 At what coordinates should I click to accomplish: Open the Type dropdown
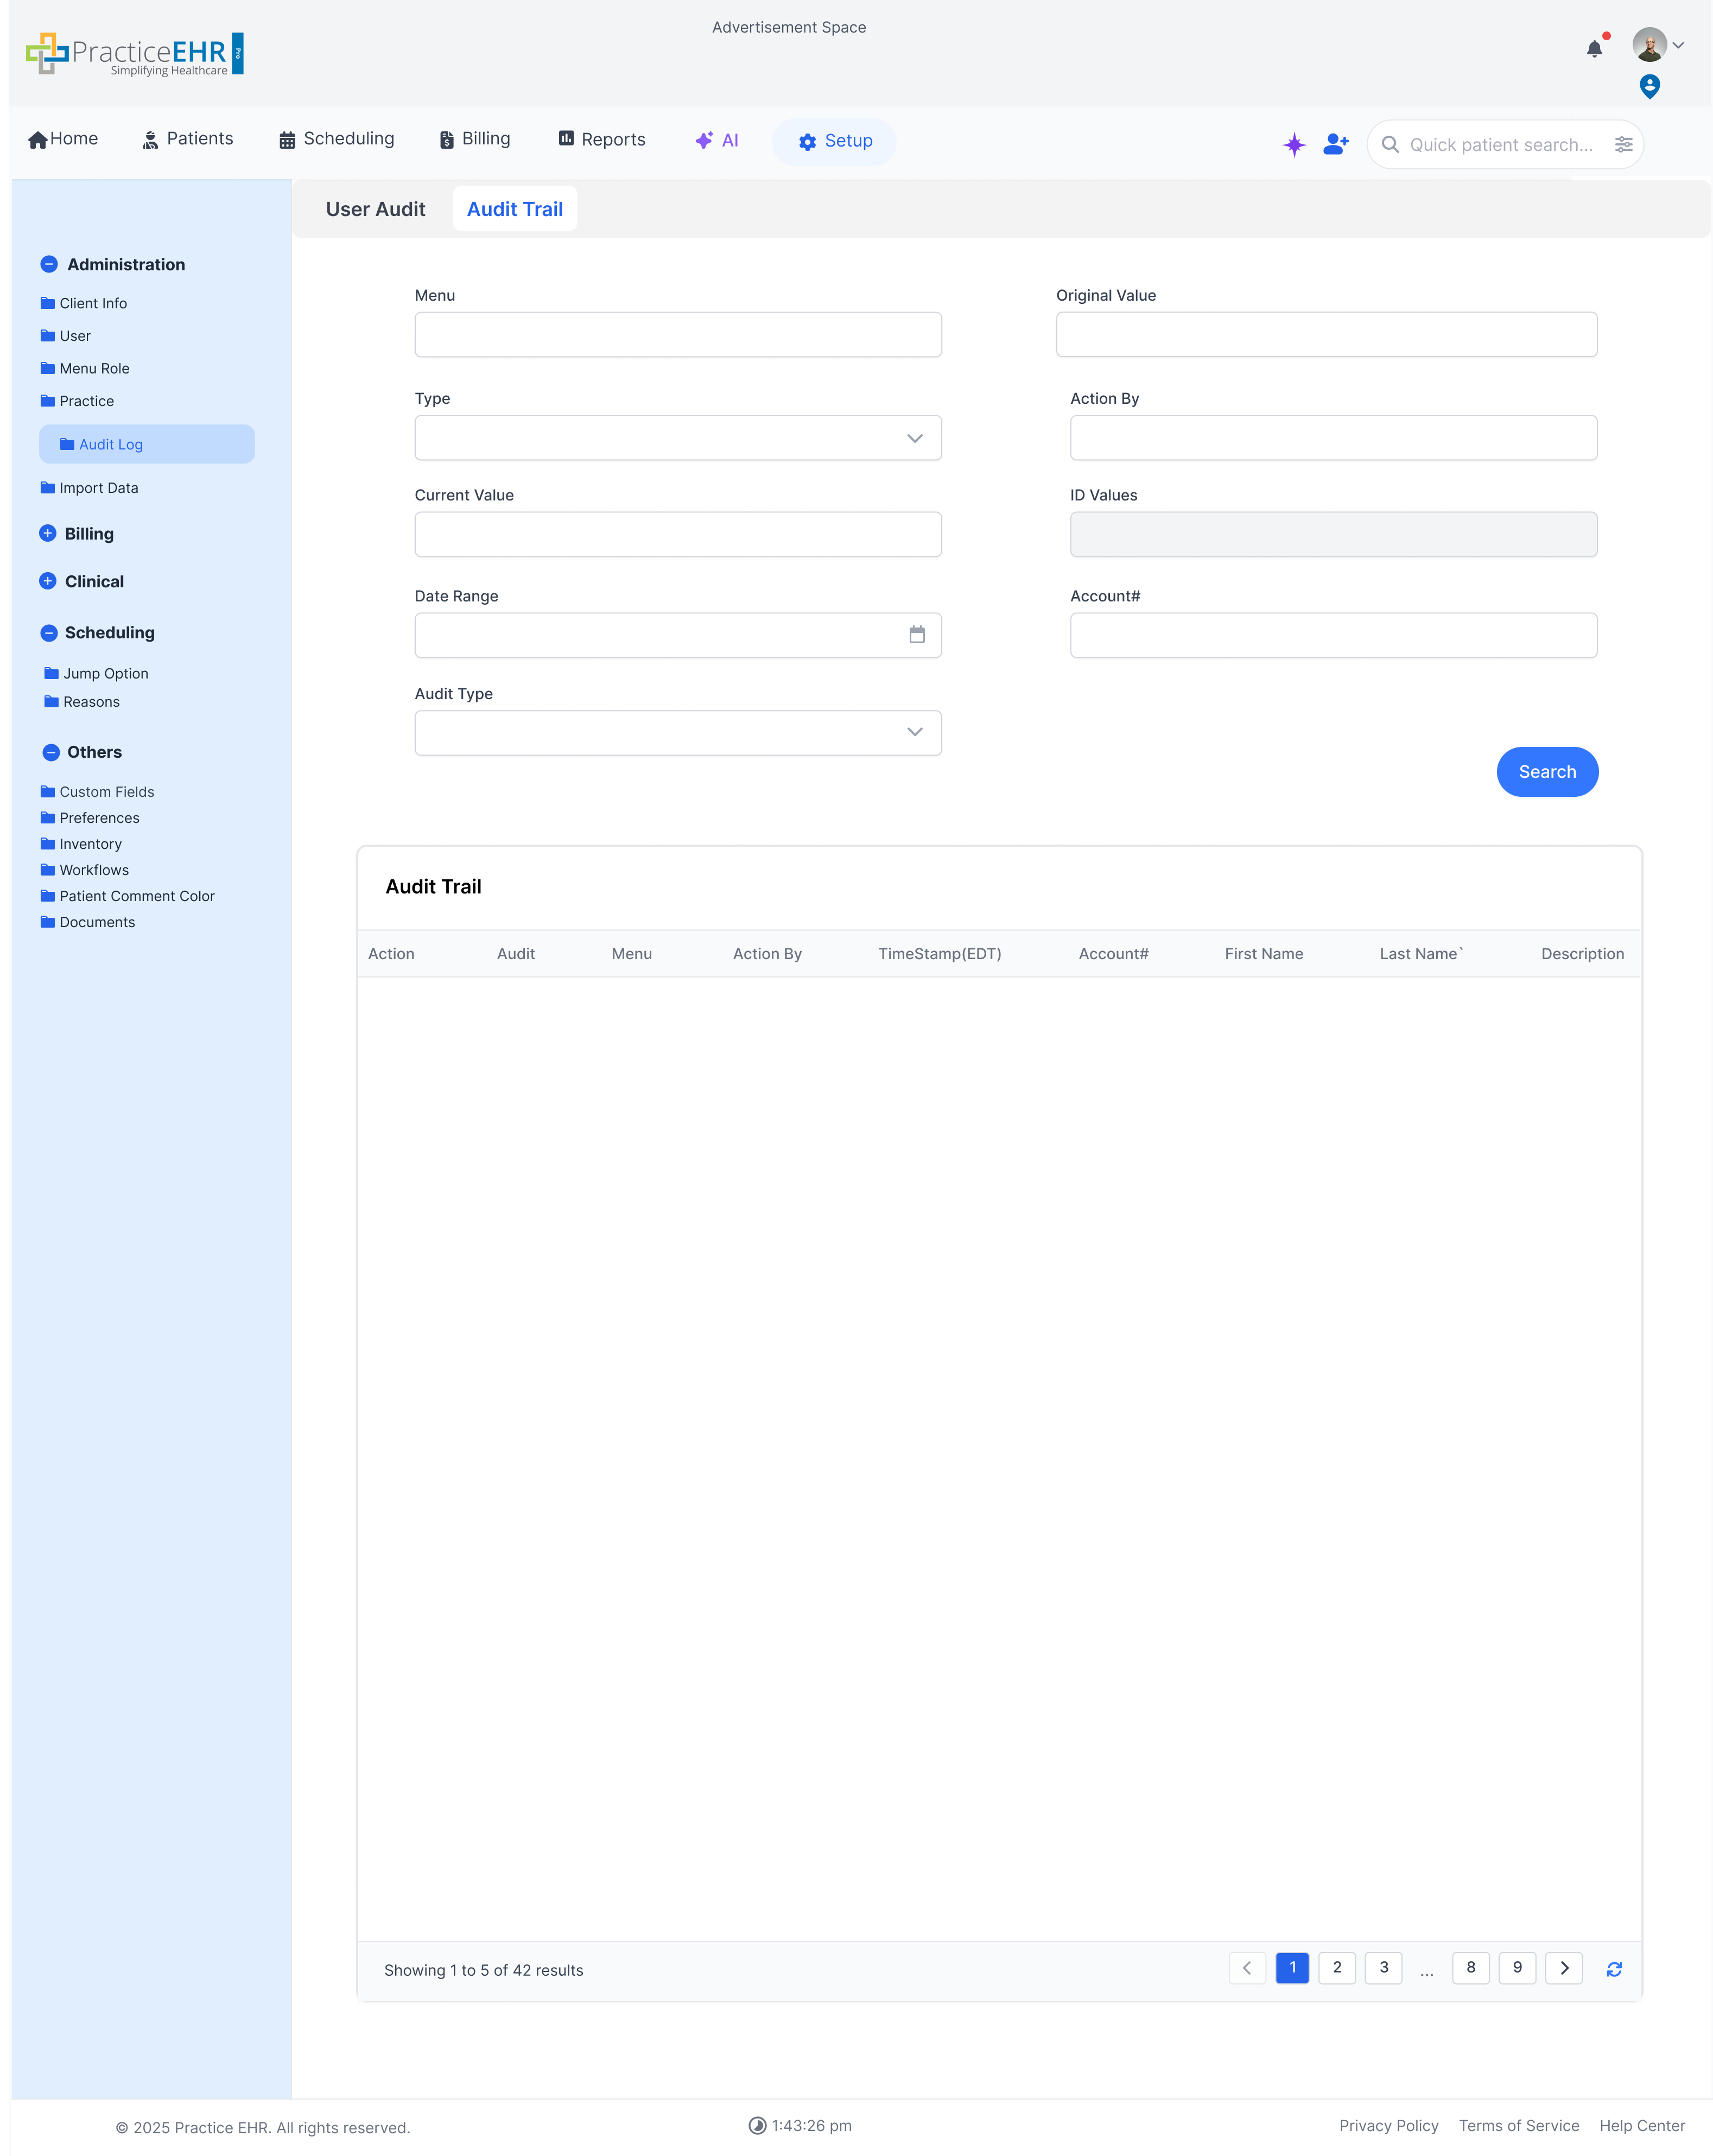click(x=677, y=438)
